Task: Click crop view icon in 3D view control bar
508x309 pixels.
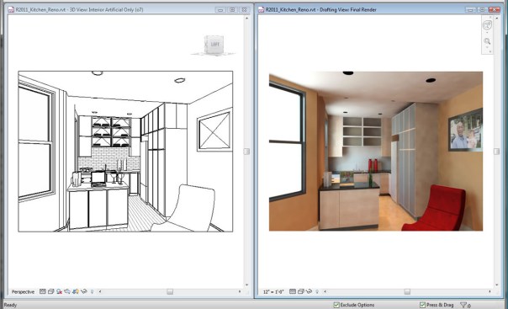Action: (67, 291)
